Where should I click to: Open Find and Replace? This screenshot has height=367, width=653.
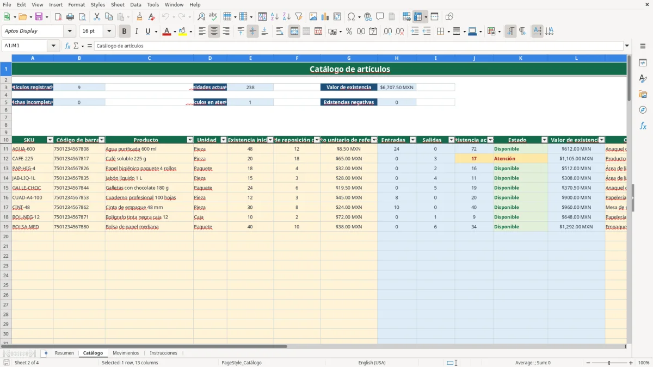(201, 17)
